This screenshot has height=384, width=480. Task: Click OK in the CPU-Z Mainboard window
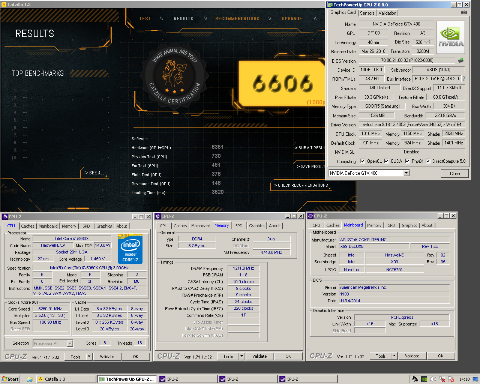click(x=441, y=356)
